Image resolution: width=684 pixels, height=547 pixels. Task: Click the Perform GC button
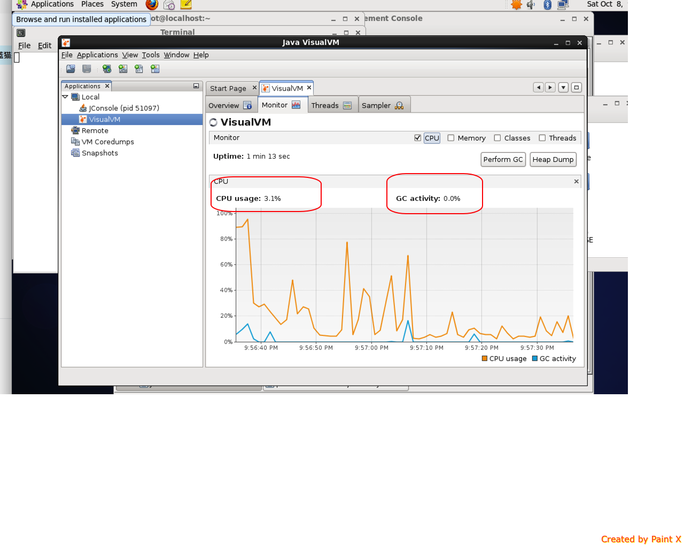(x=503, y=160)
